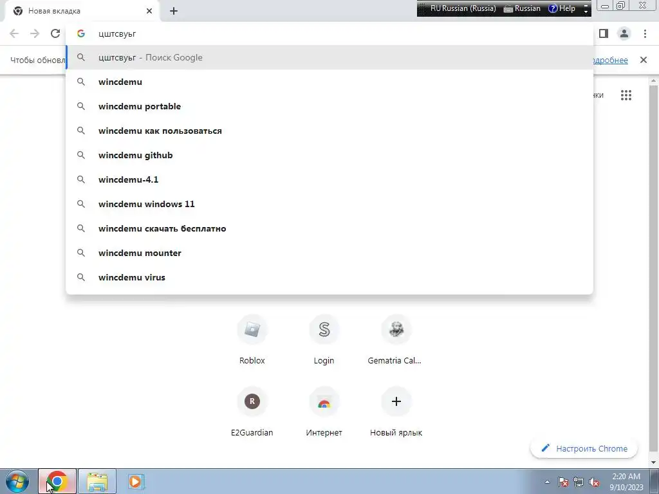Click the Russian keyboard layout button
Viewport: 659px width, 494px height.
(522, 8)
